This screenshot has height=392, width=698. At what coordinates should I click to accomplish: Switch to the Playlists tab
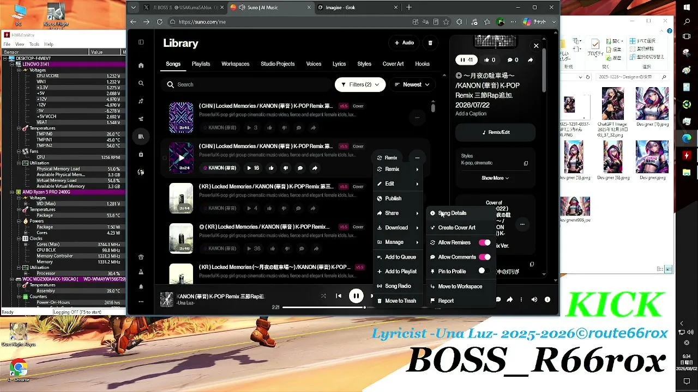coord(201,64)
